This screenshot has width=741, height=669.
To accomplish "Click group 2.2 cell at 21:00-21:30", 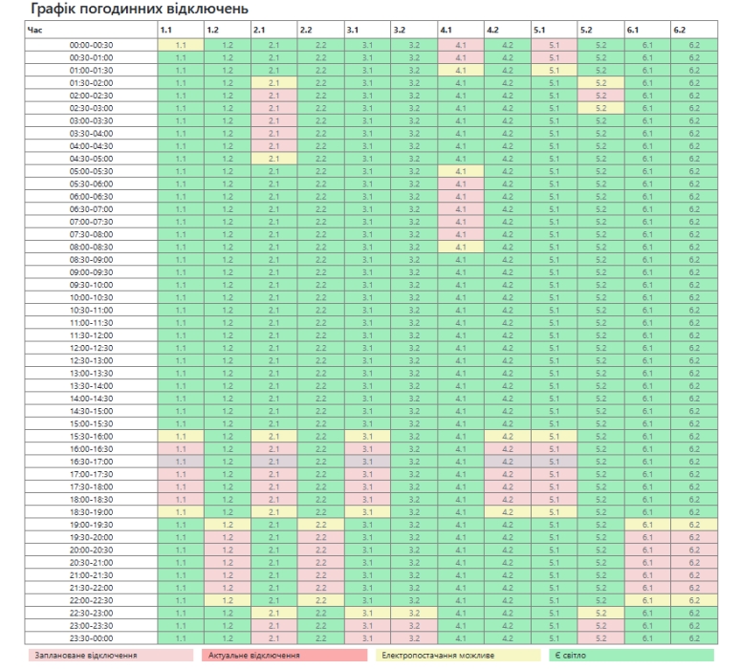I will (x=320, y=575).
